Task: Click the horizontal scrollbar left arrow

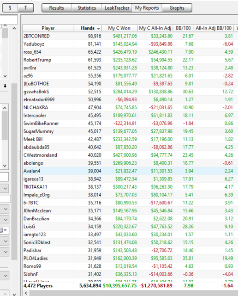Action: [26, 293]
